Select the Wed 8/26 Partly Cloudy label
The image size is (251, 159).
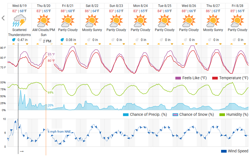pos(189,30)
